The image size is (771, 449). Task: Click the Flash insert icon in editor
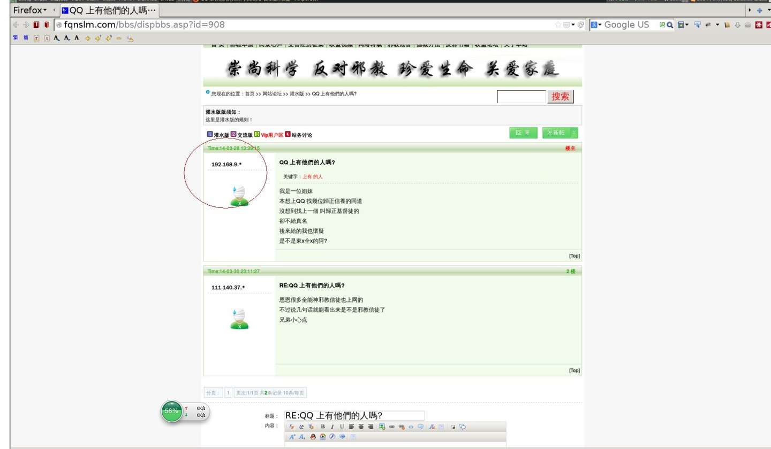click(332, 437)
